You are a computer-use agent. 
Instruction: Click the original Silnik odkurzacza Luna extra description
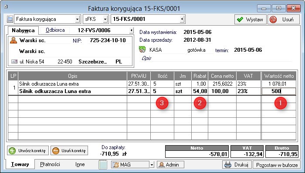click(49, 84)
